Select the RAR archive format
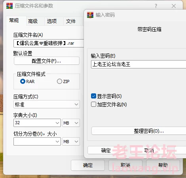 23,81
